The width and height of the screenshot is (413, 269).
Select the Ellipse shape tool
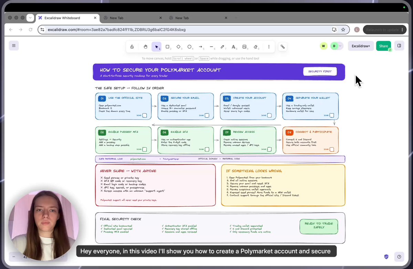(x=189, y=47)
